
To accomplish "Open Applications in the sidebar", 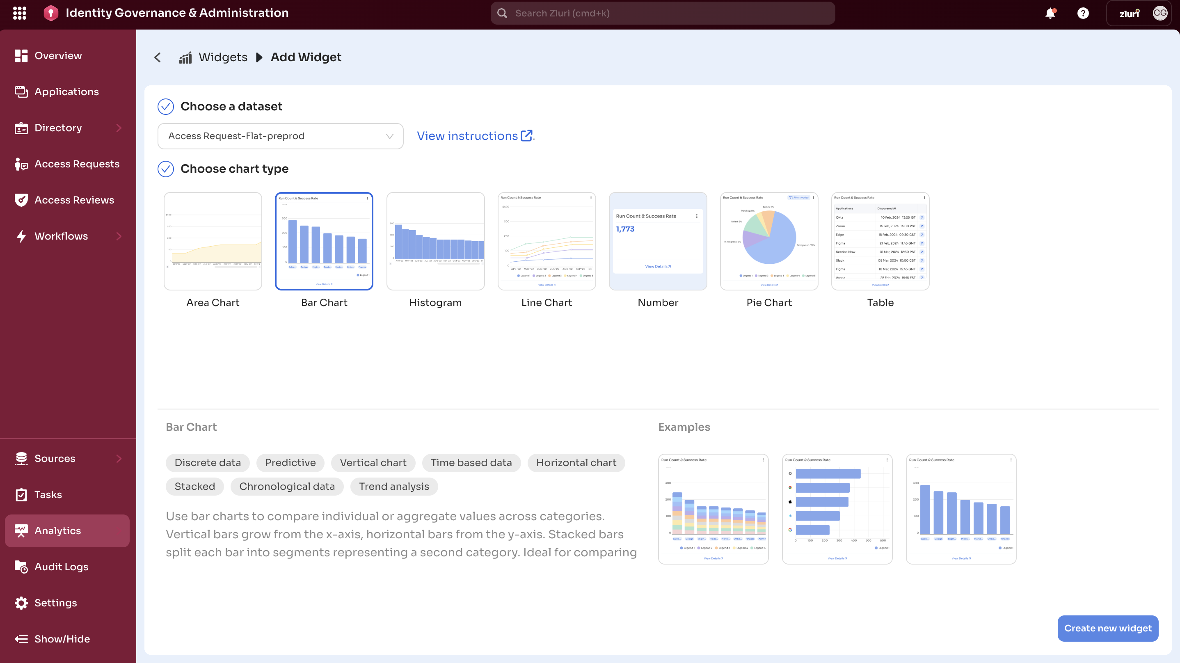I will coord(66,91).
